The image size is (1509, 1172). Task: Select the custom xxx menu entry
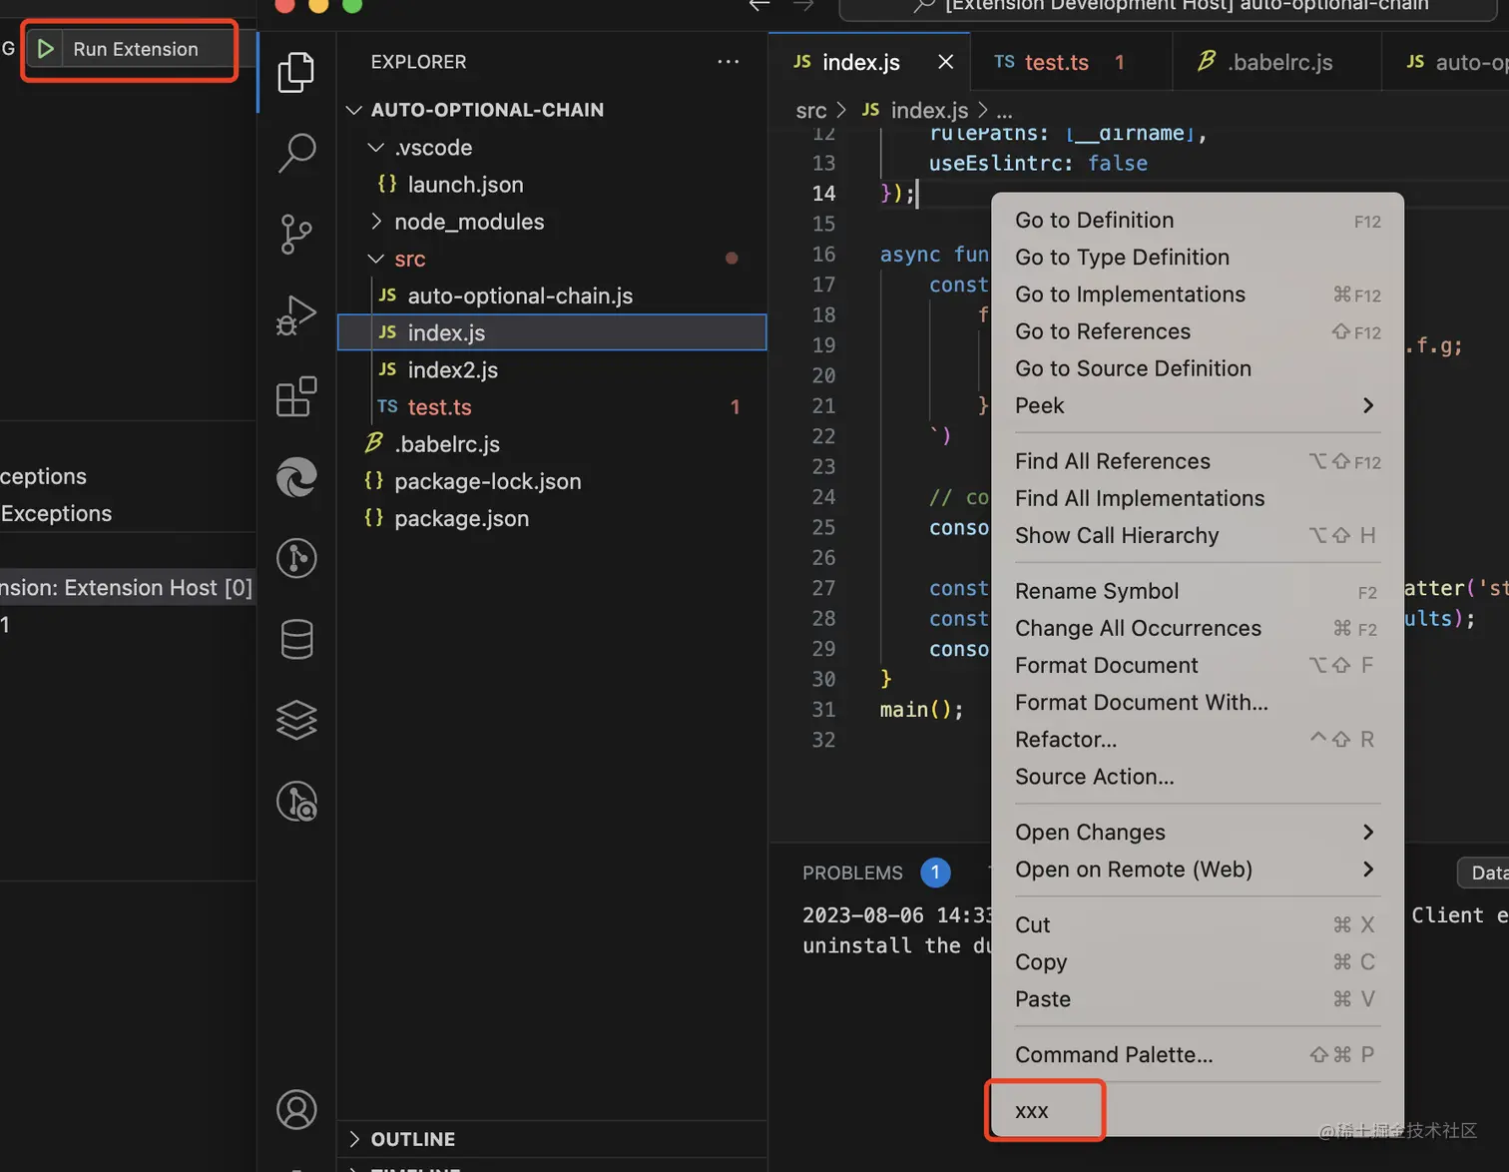(x=1198, y=1111)
